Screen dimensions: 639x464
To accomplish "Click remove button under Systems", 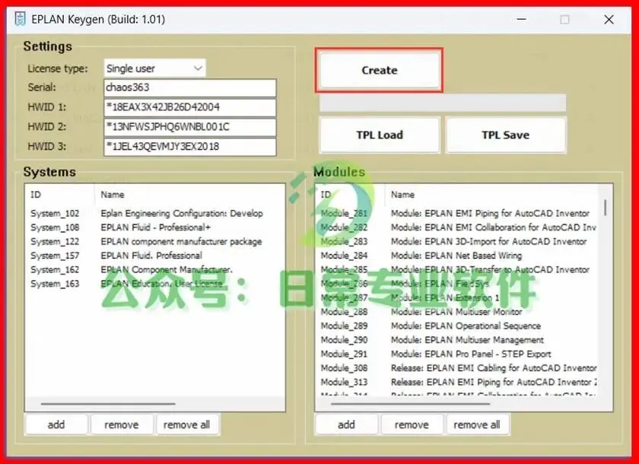I will click(x=122, y=424).
